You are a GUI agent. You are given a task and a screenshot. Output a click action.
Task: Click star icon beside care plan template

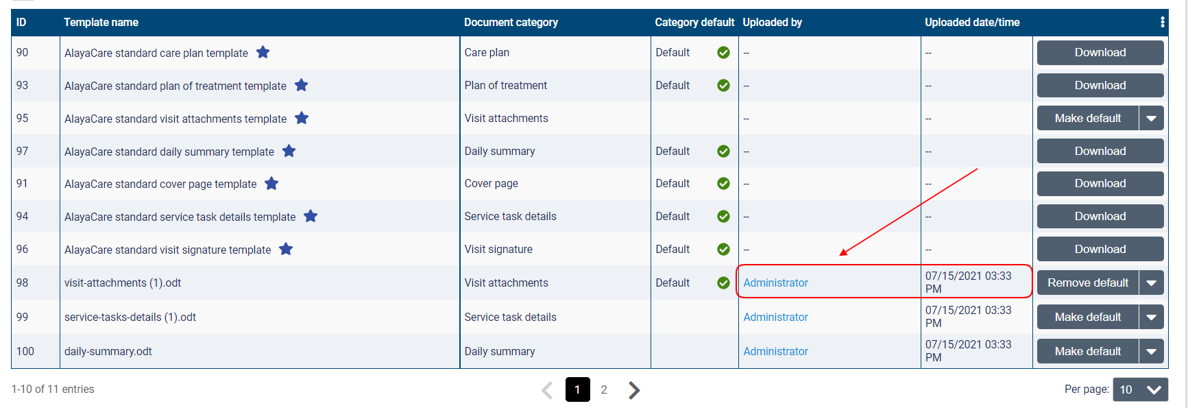point(263,52)
